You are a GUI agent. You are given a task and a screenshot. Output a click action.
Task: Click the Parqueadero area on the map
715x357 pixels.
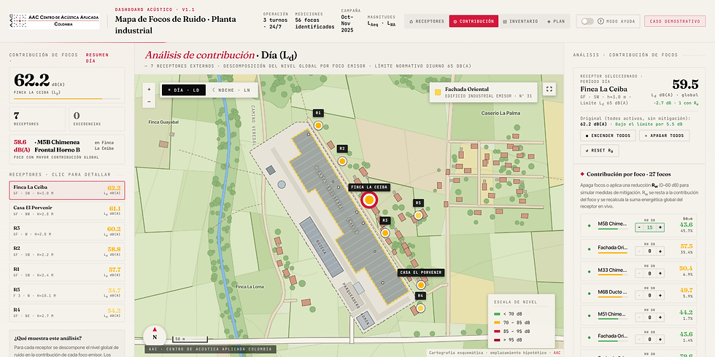pos(351,297)
